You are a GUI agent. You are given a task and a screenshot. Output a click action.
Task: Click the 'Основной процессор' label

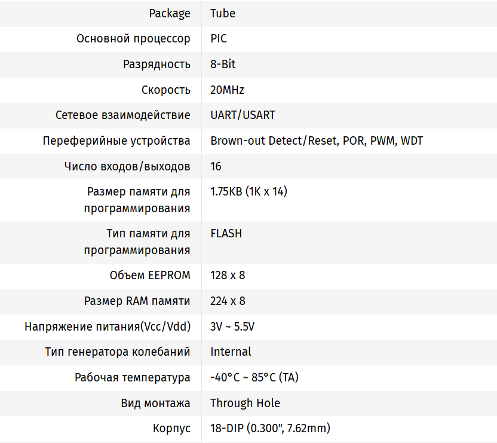[133, 39]
